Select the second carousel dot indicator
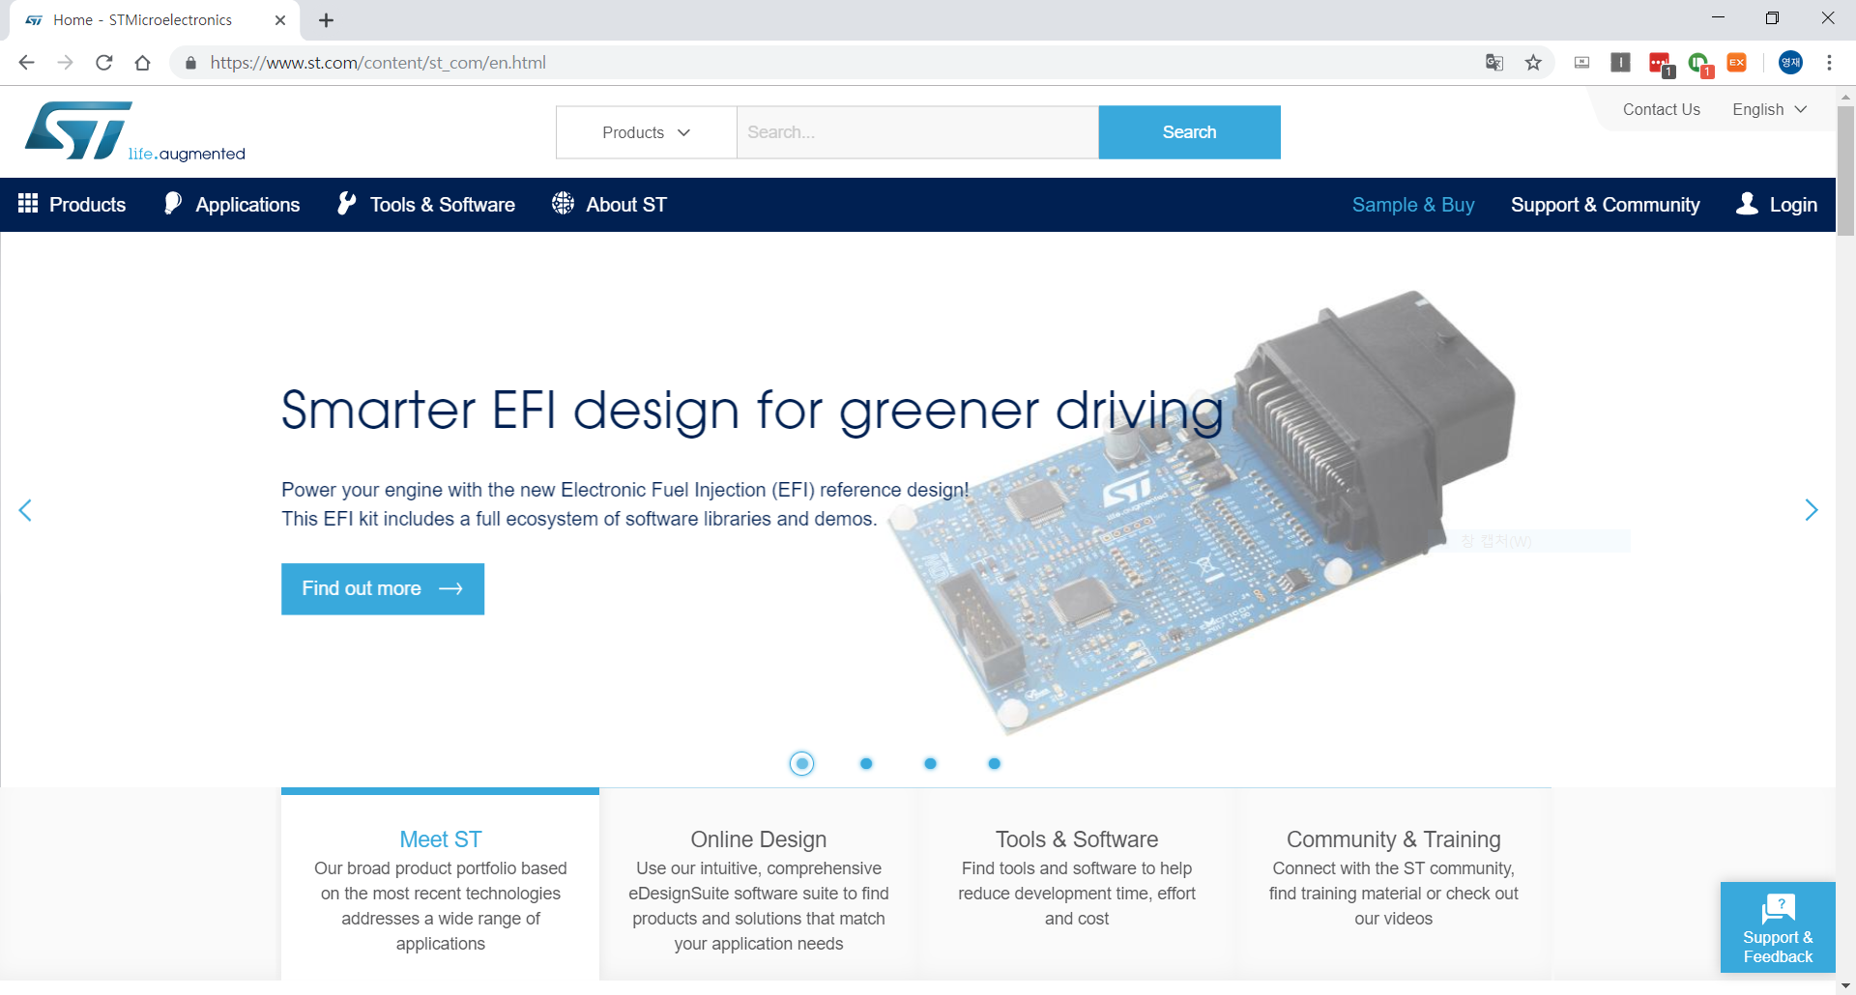Viewport: 1856px width, 995px height. [x=866, y=763]
